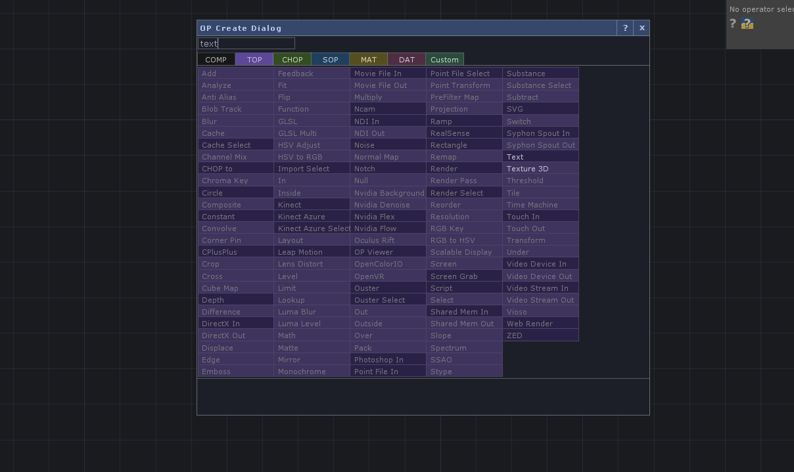Pick the HSV Adjust operator
Screen dimensions: 794x472
[x=312, y=145]
